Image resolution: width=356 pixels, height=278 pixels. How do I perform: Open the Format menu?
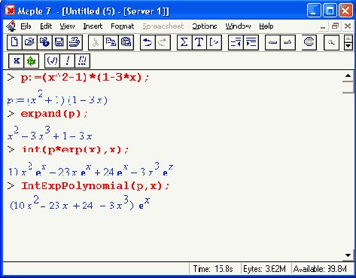(123, 26)
